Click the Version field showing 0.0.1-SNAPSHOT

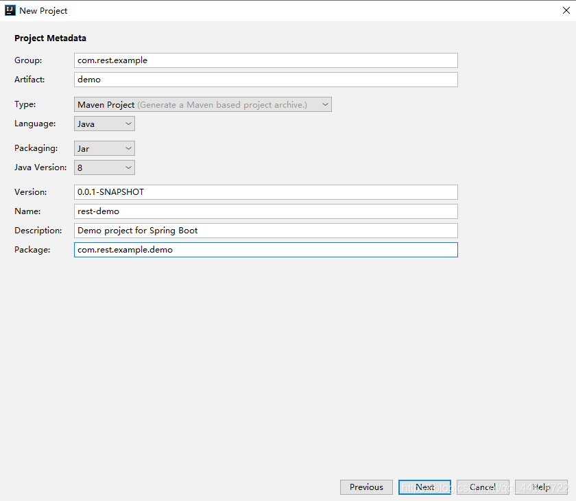click(x=265, y=192)
